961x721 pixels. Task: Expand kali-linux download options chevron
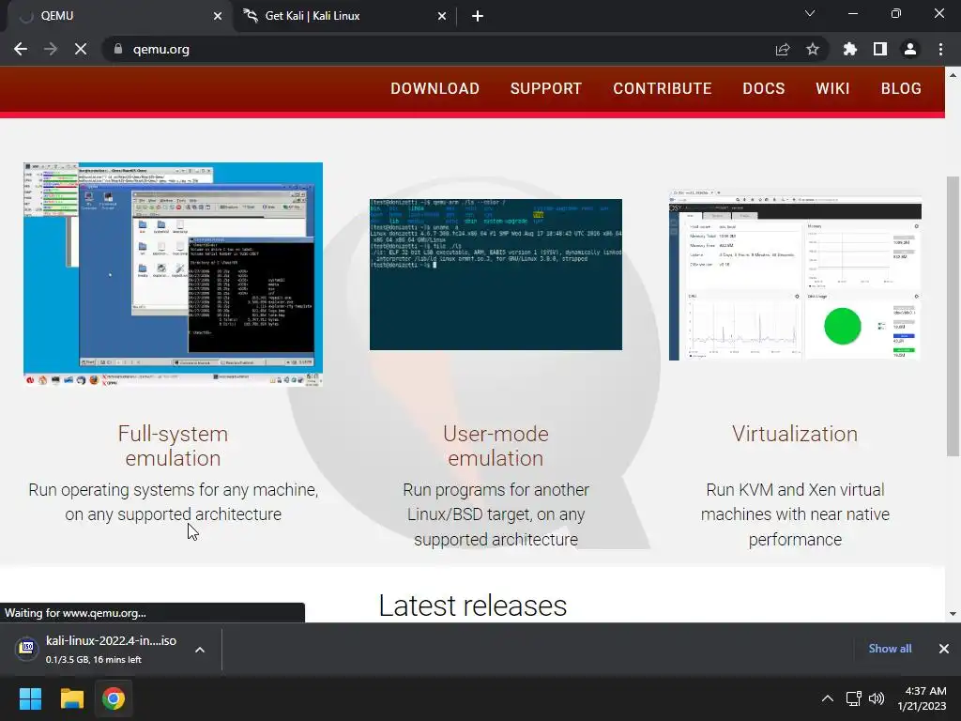(x=200, y=650)
